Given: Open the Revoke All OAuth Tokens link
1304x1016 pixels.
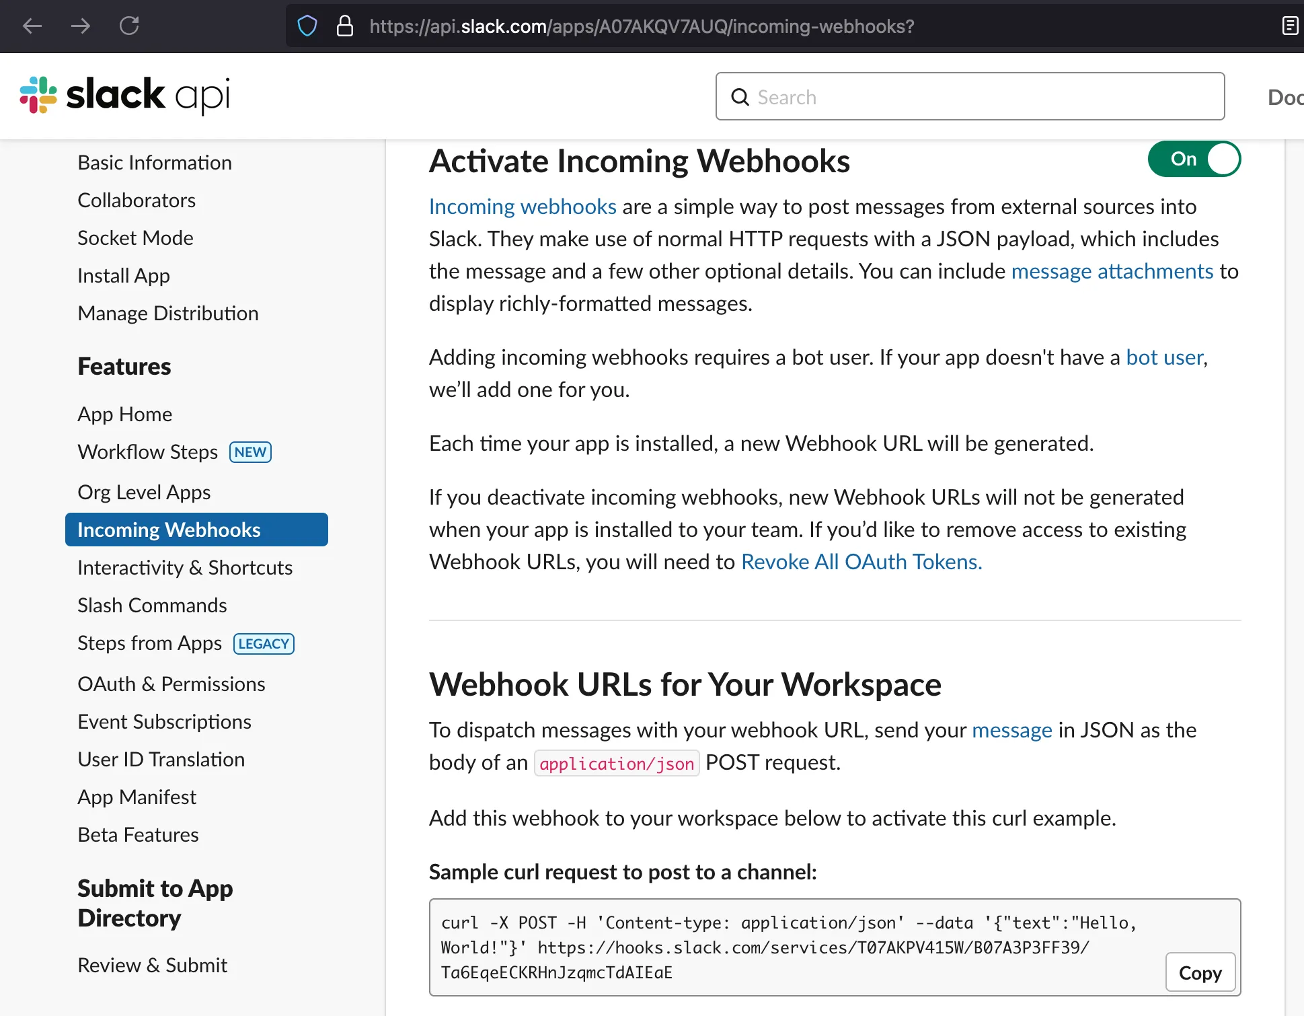Looking at the screenshot, I should 861,562.
